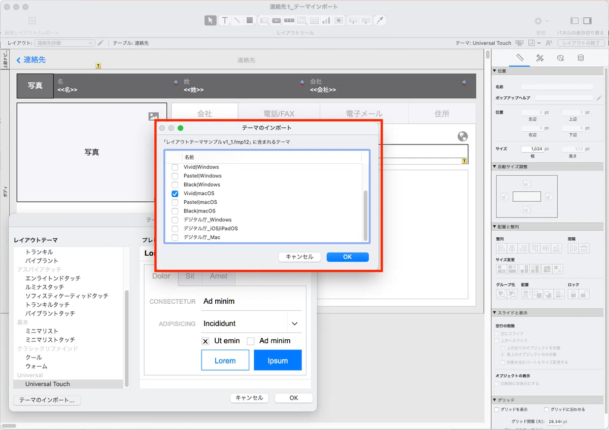609x430 pixels.
Task: Select the arrow selection tool
Action: click(210, 20)
